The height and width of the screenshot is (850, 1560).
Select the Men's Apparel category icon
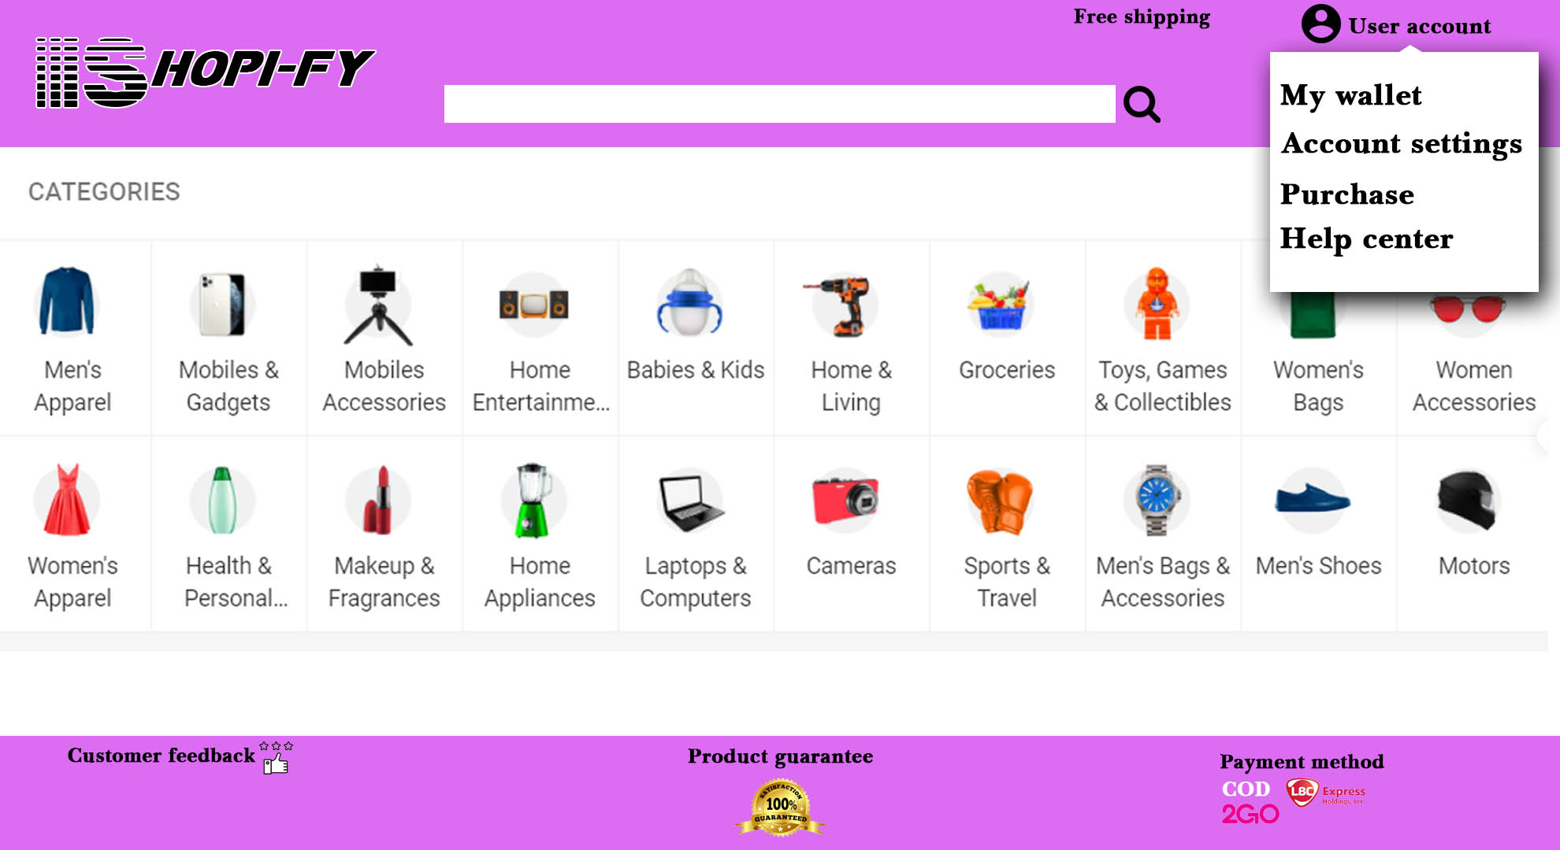click(67, 302)
